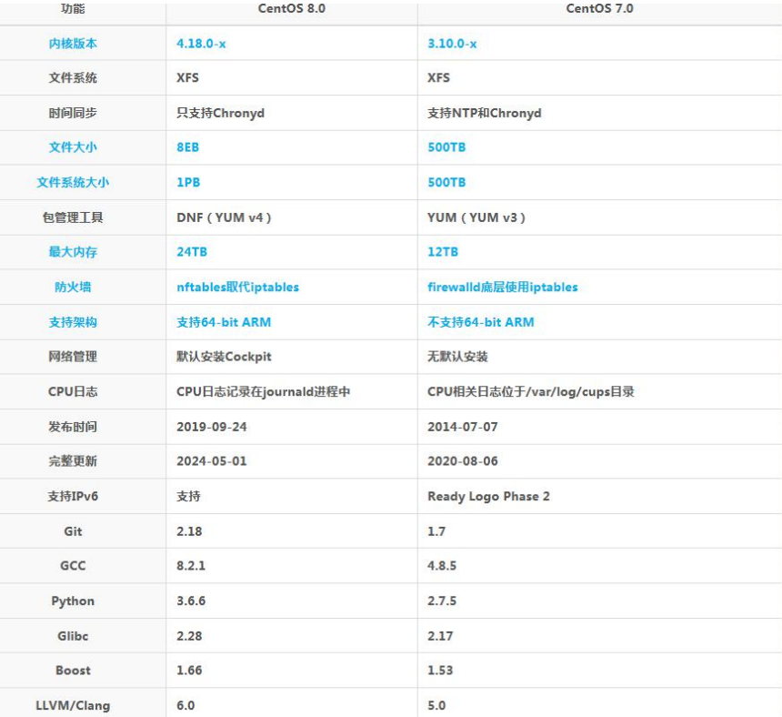Select the DNF（YUM v4）cell
Screen dimensions: 782x717
224,217
